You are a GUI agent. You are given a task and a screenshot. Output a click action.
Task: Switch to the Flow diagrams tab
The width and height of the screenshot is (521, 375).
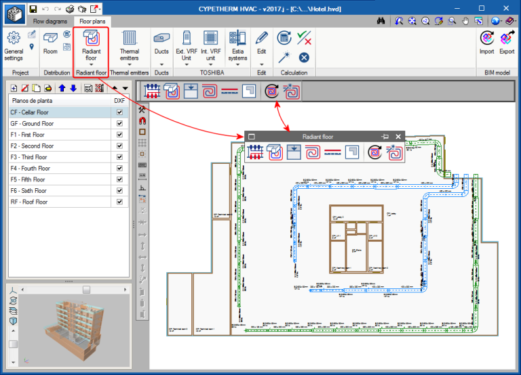[50, 21]
